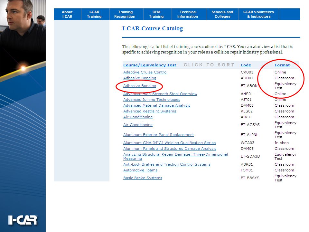Click Equivalency Test format for Basic Brake Systems
Image resolution: width=309 pixels, height=232 pixels.
coord(286,178)
